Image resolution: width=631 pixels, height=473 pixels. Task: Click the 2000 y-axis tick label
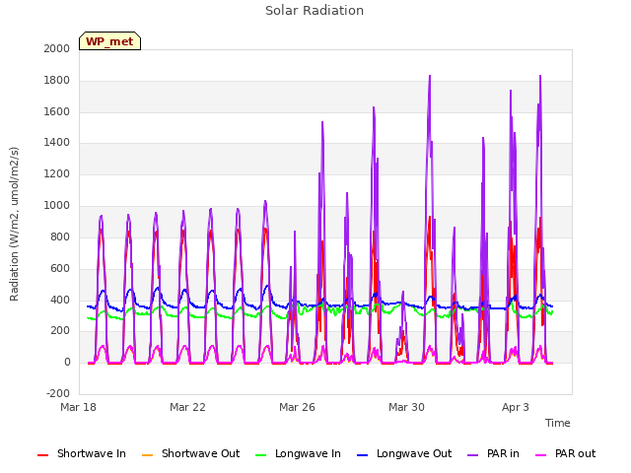coord(57,48)
